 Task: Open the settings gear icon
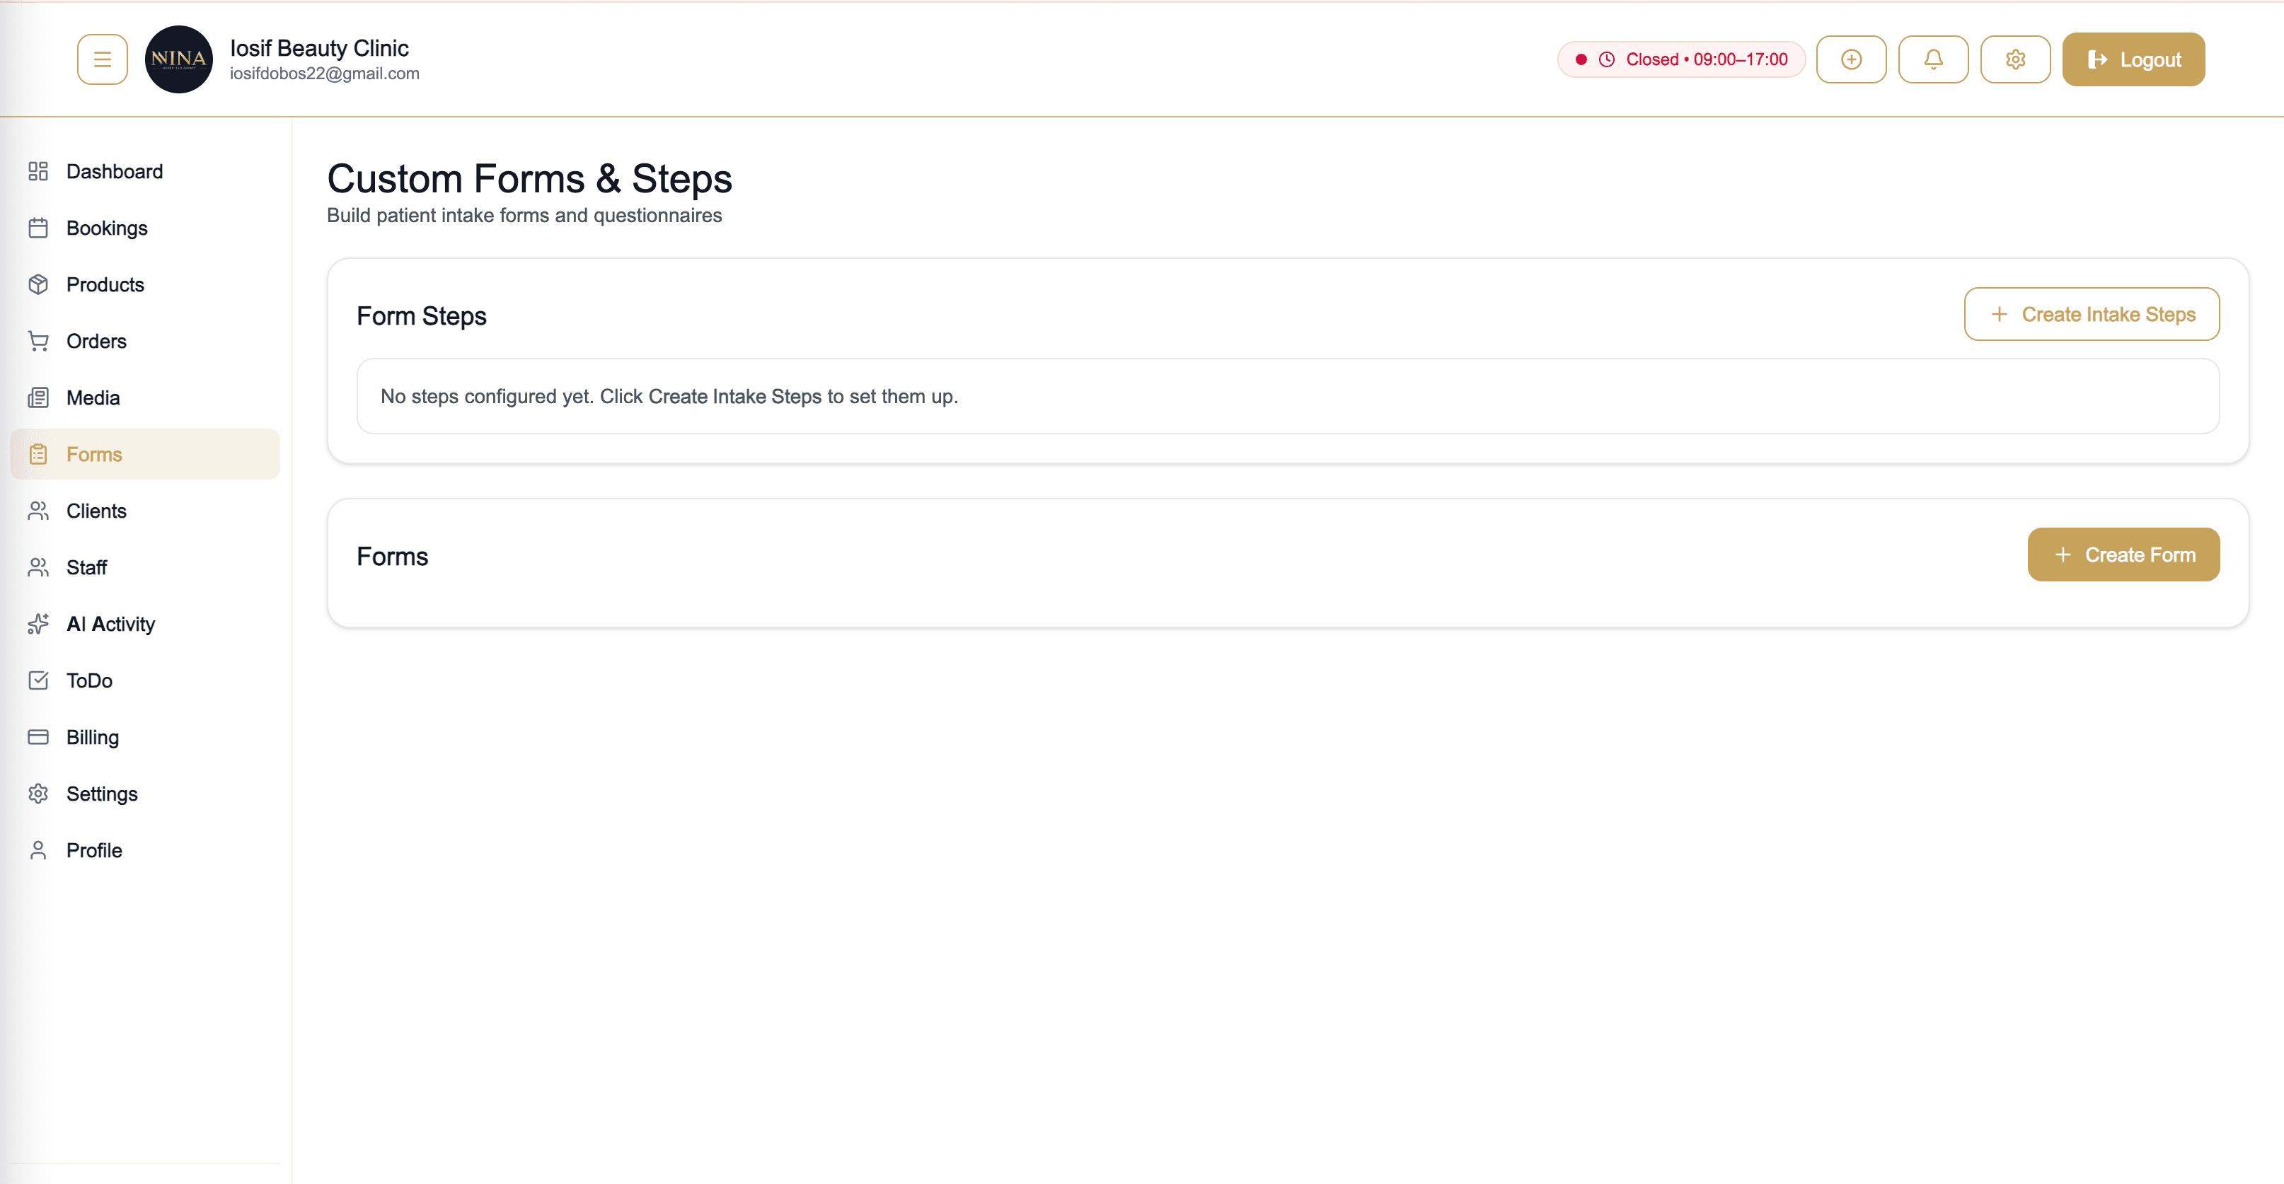[2015, 59]
